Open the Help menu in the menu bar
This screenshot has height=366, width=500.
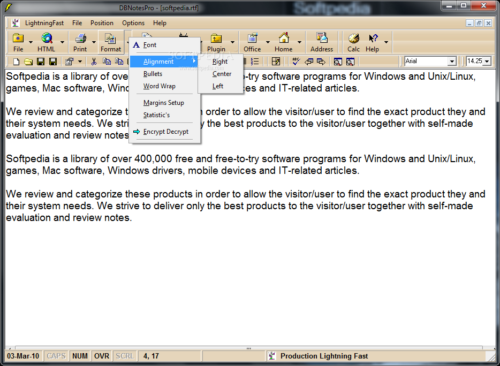[x=160, y=23]
